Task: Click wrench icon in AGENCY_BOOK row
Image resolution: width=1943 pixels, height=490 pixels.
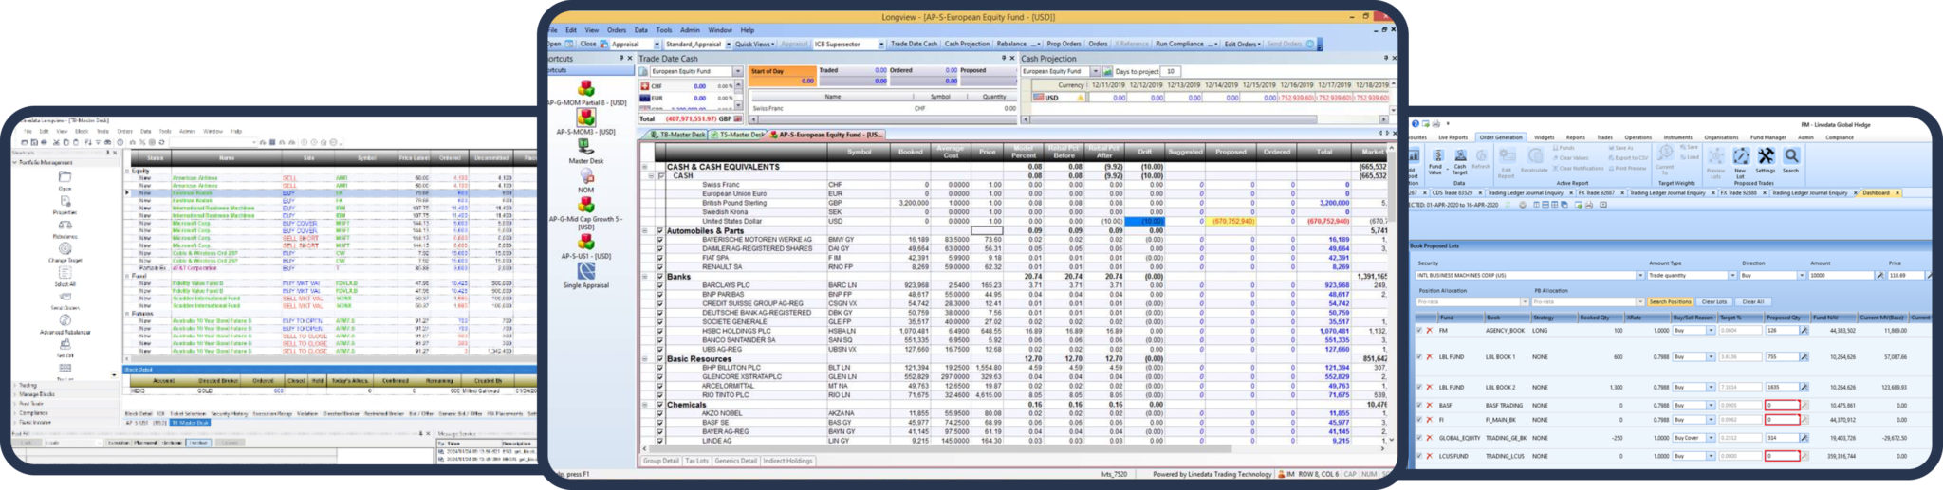Action: tap(1804, 331)
